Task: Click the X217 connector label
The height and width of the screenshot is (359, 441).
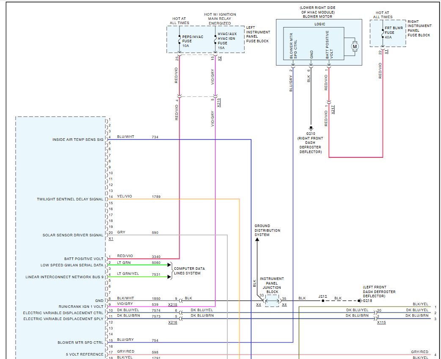Action: (334, 110)
